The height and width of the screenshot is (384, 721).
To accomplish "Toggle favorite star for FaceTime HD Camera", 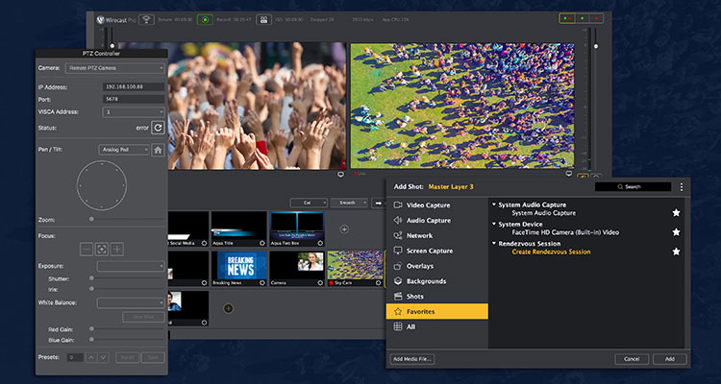I will (676, 232).
